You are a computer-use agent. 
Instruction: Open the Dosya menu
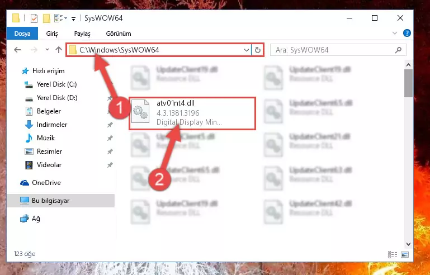[22, 34]
